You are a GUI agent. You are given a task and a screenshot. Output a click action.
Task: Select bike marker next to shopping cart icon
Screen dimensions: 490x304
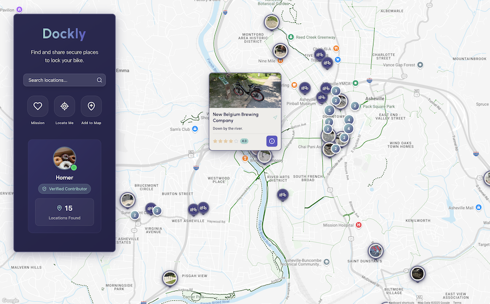pyautogui.click(x=327, y=63)
